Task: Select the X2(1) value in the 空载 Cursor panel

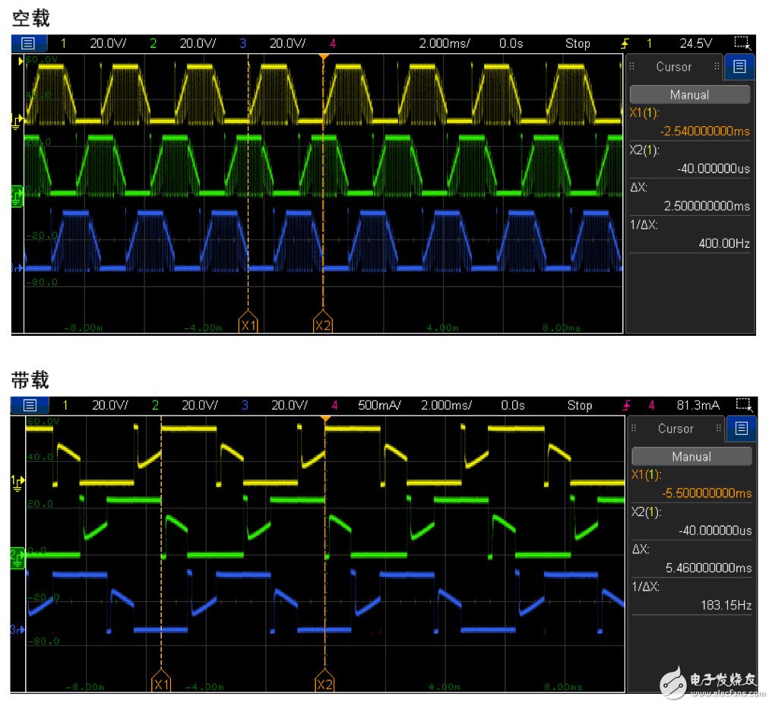Action: tap(713, 169)
